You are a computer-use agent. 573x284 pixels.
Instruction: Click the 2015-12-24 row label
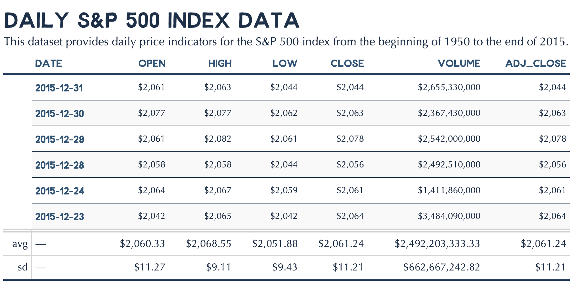(60, 191)
